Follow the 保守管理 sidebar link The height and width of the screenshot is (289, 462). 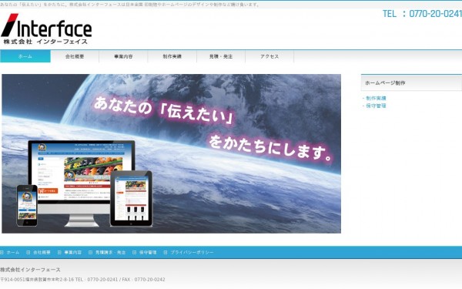click(376, 106)
